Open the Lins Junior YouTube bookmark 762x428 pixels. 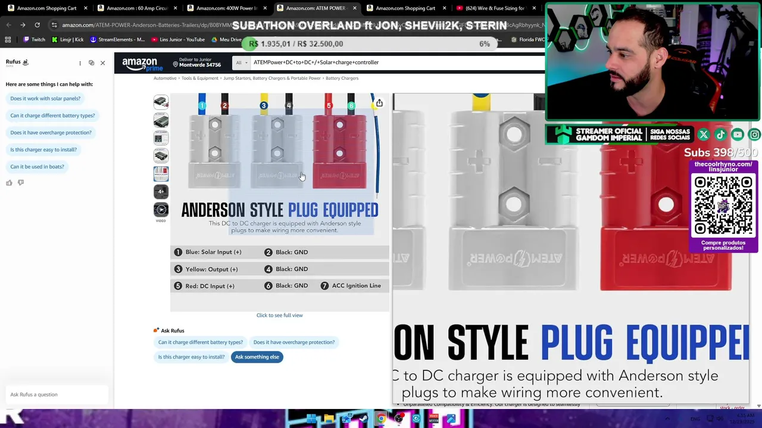click(178, 40)
